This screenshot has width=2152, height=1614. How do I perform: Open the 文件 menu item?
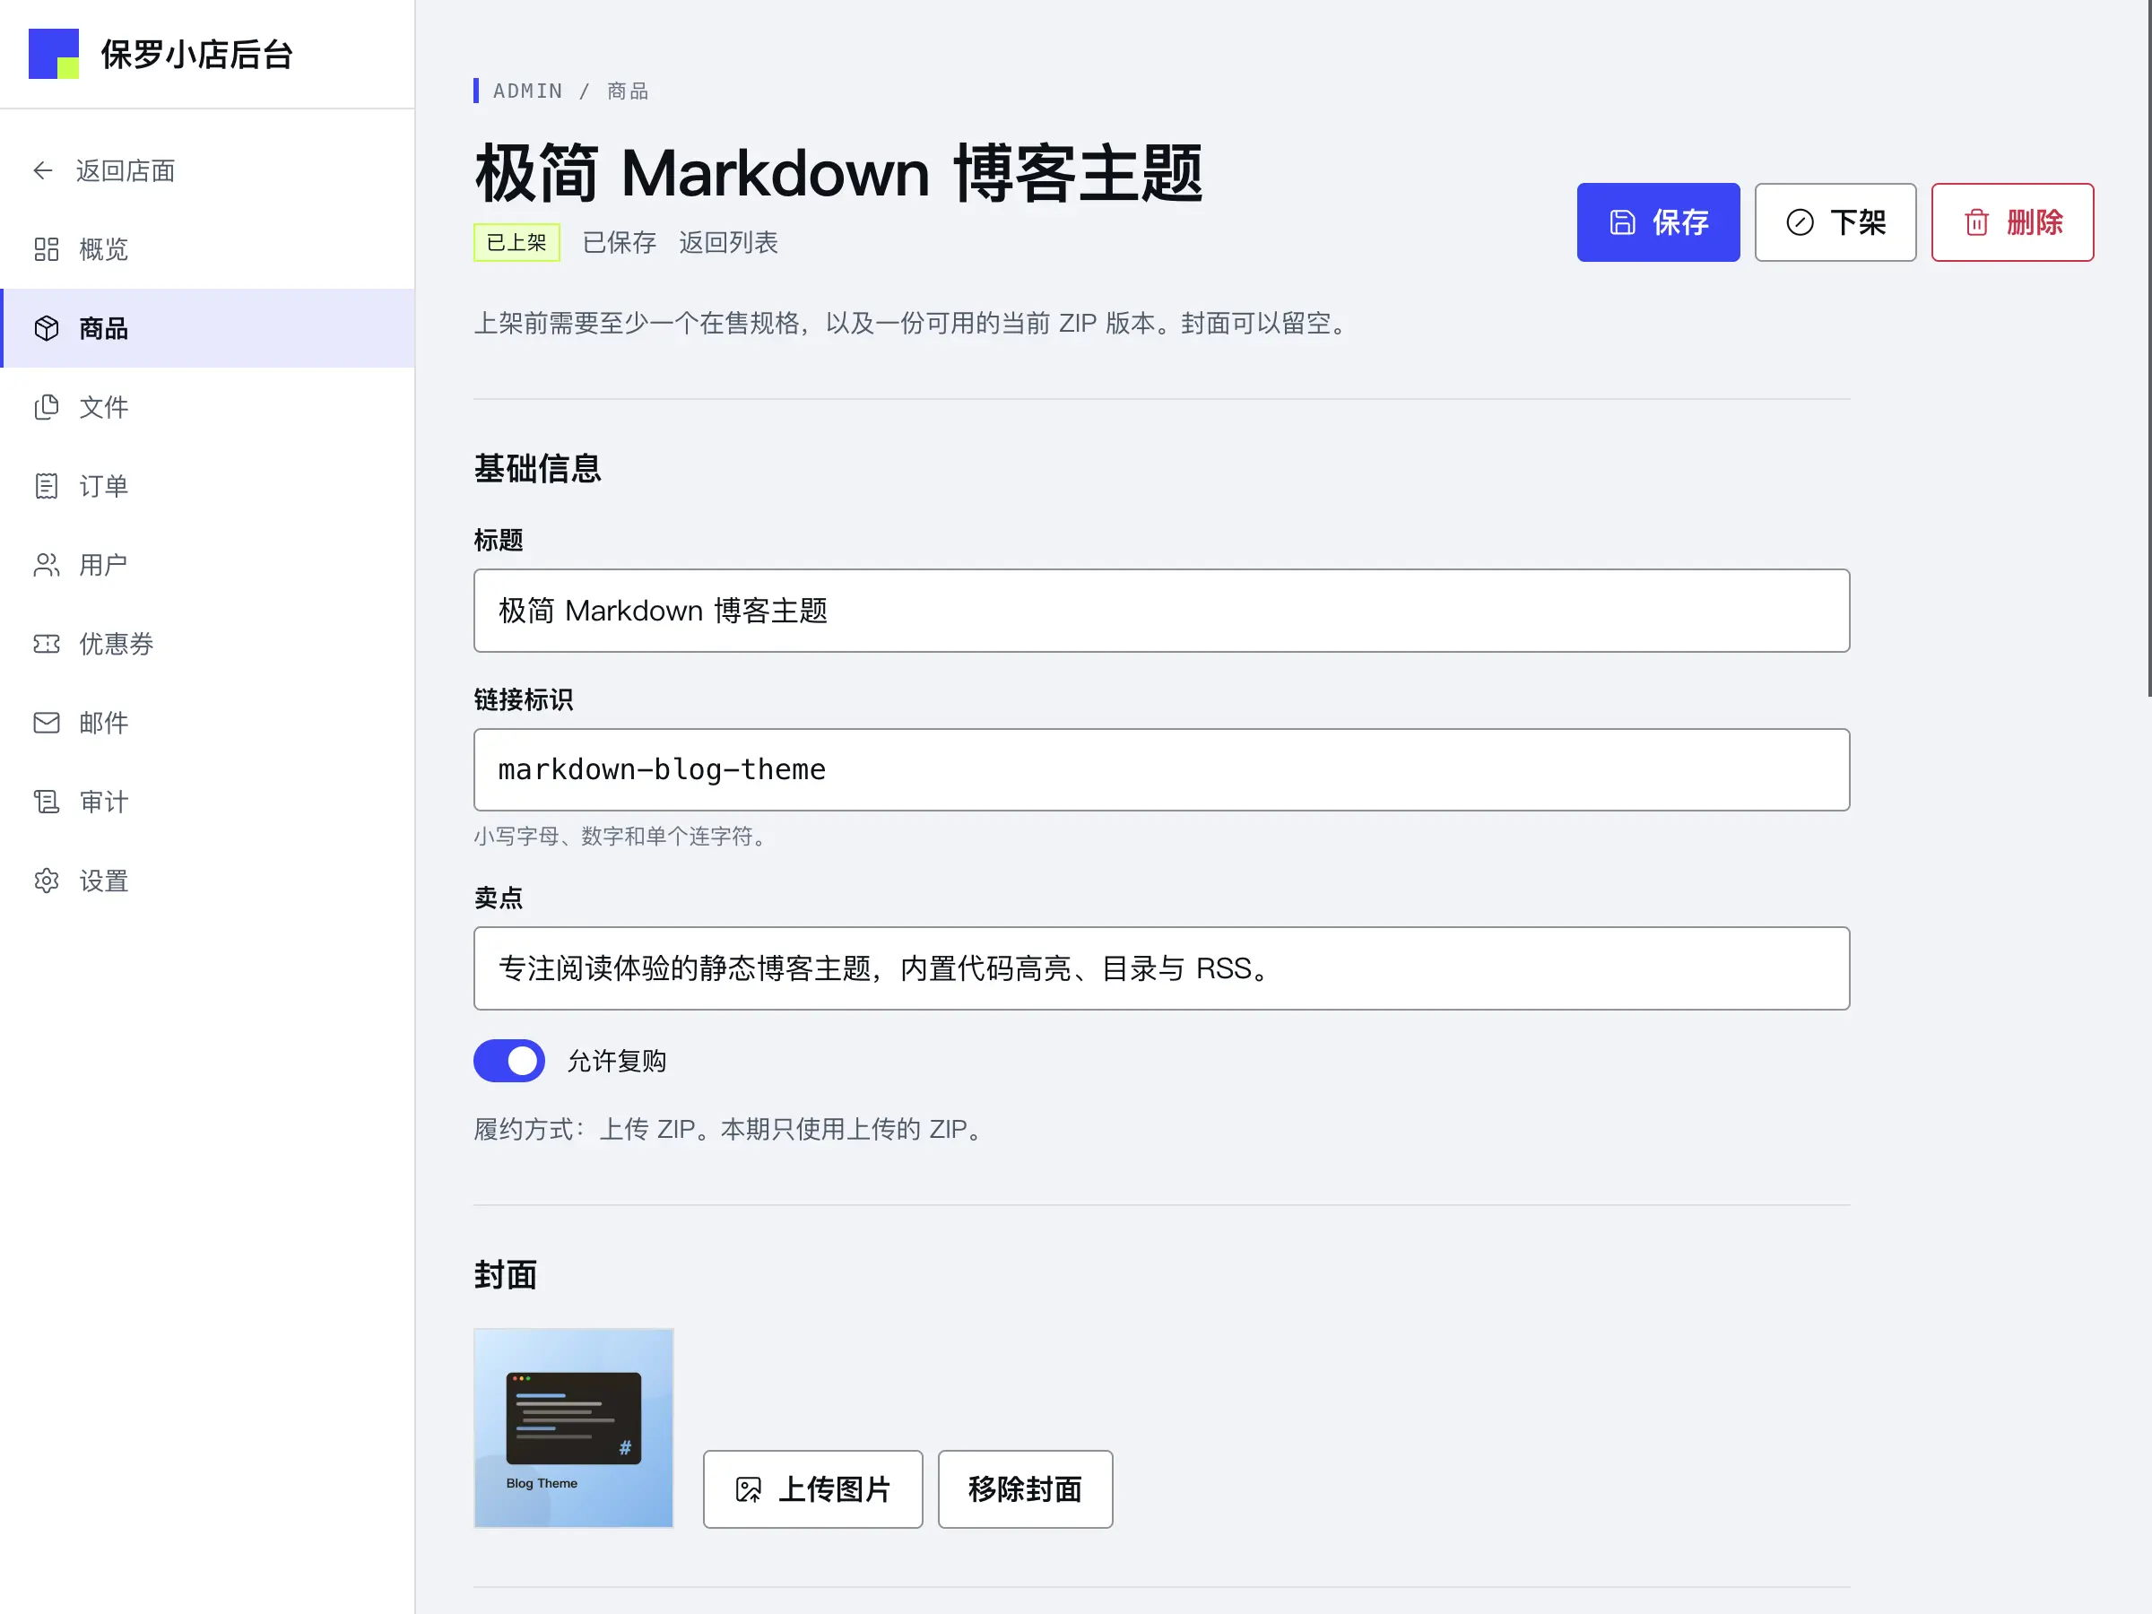207,408
